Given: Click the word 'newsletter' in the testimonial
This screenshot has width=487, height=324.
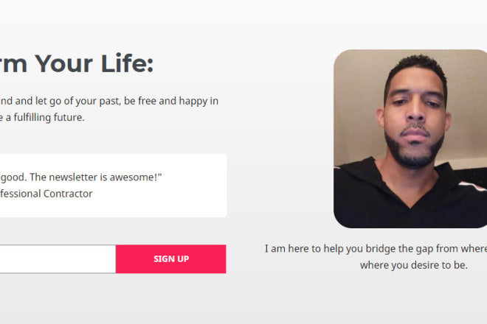Looking at the screenshot, I should (x=73, y=177).
